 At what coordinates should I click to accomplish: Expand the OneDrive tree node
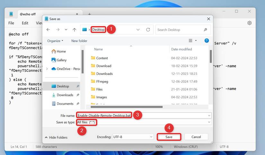click(47, 69)
